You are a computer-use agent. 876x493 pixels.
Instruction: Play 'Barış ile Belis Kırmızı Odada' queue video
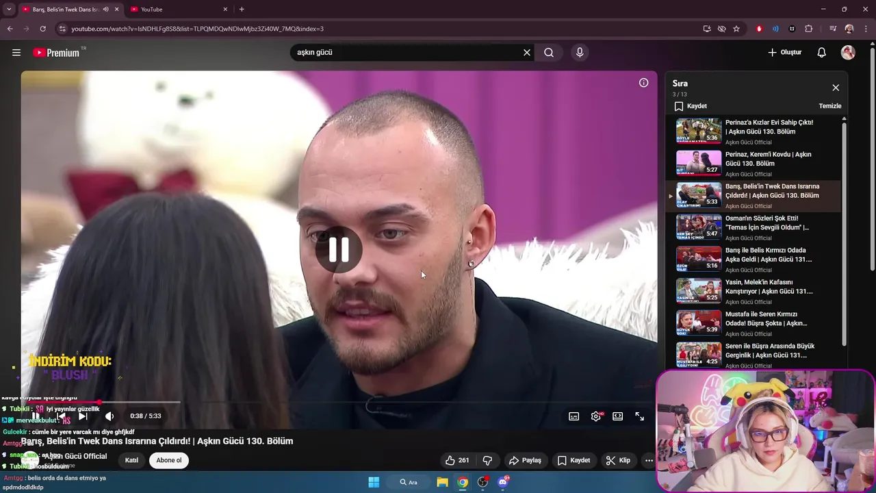753,260
